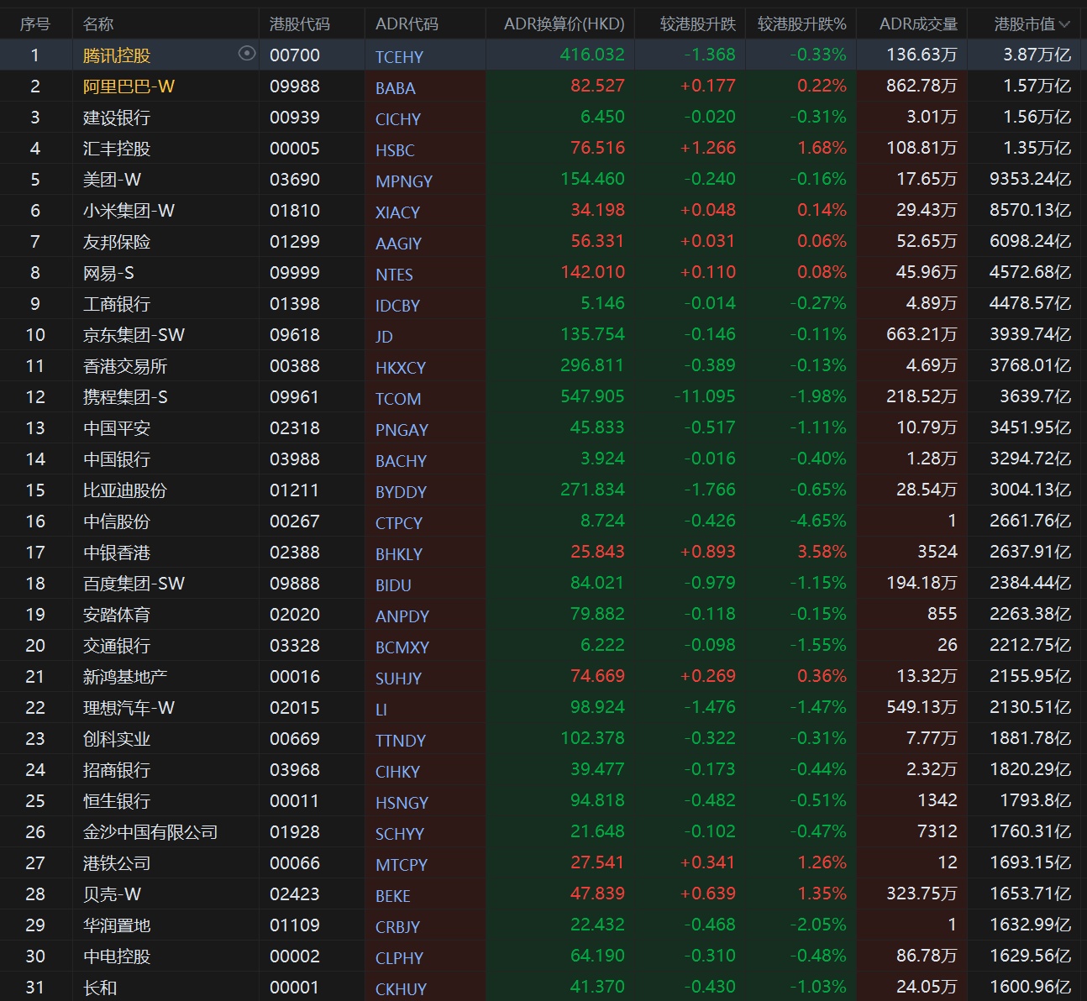Select the 工商银行 stock name
This screenshot has width=1087, height=1001.
pyautogui.click(x=117, y=304)
